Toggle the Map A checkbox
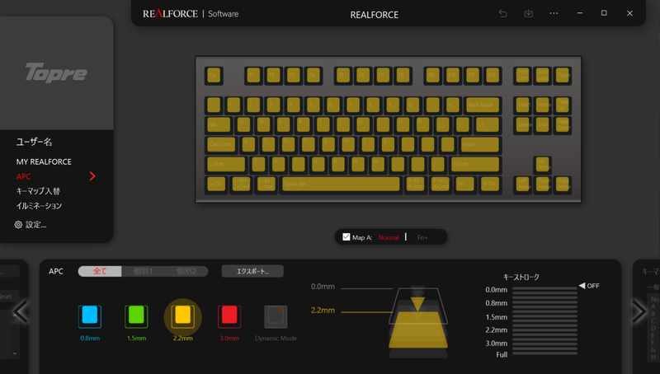 coord(346,237)
